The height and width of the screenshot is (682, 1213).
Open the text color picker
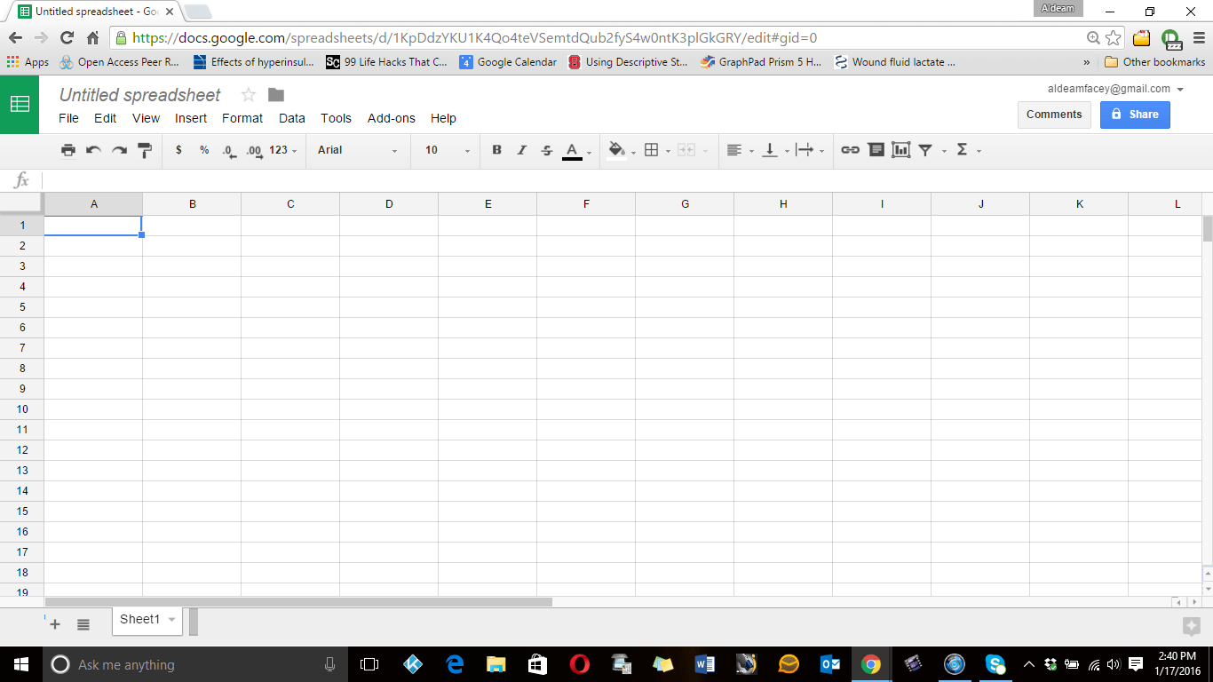(573, 150)
